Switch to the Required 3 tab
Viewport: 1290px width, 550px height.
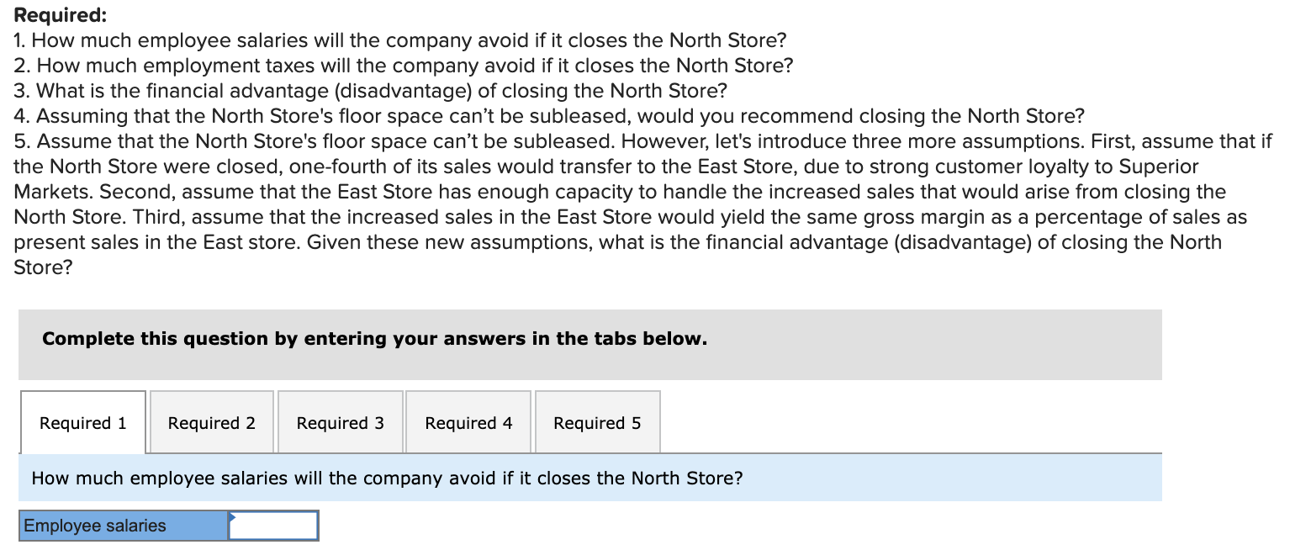coord(339,422)
